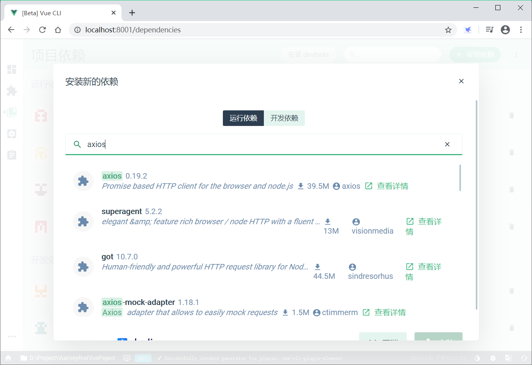Click the status bar home icon
Image resolution: width=532 pixels, height=365 pixels.
(x=8, y=358)
